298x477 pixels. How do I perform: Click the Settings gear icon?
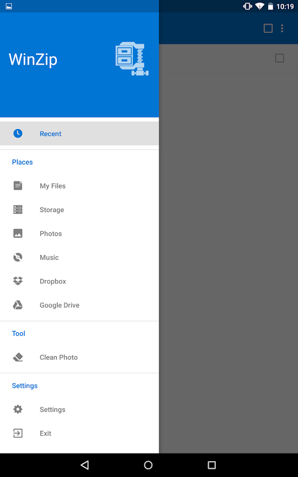pos(18,409)
